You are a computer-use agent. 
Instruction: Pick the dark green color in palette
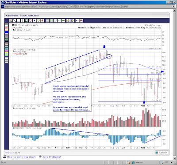[x=7, y=38]
